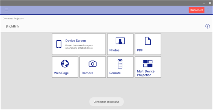Click the Photos portrait picture icon
Viewport: 213px width, 110px height.
(120, 41)
